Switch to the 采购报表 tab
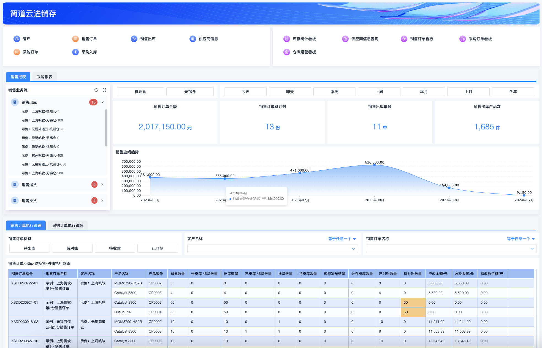The image size is (542, 348). point(45,77)
